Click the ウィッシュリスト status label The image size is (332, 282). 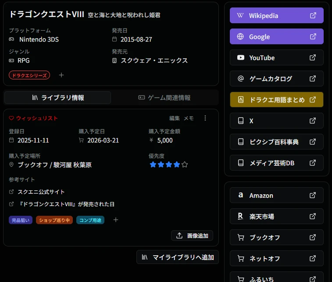pos(37,118)
